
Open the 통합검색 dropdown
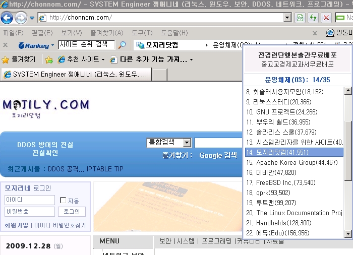(169, 143)
